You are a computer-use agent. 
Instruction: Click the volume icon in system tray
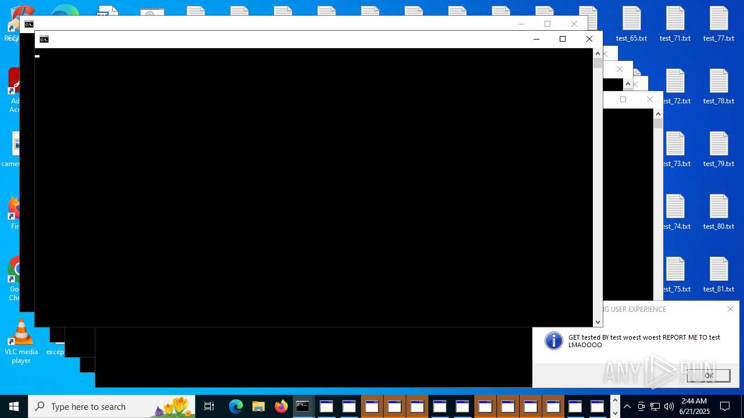coord(669,406)
